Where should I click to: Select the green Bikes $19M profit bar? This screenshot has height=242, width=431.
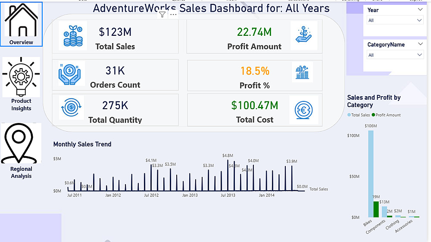tap(376, 209)
